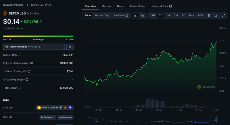230x125 pixels.
Task: Click Add to Portfolio button
Action: click(x=34, y=47)
